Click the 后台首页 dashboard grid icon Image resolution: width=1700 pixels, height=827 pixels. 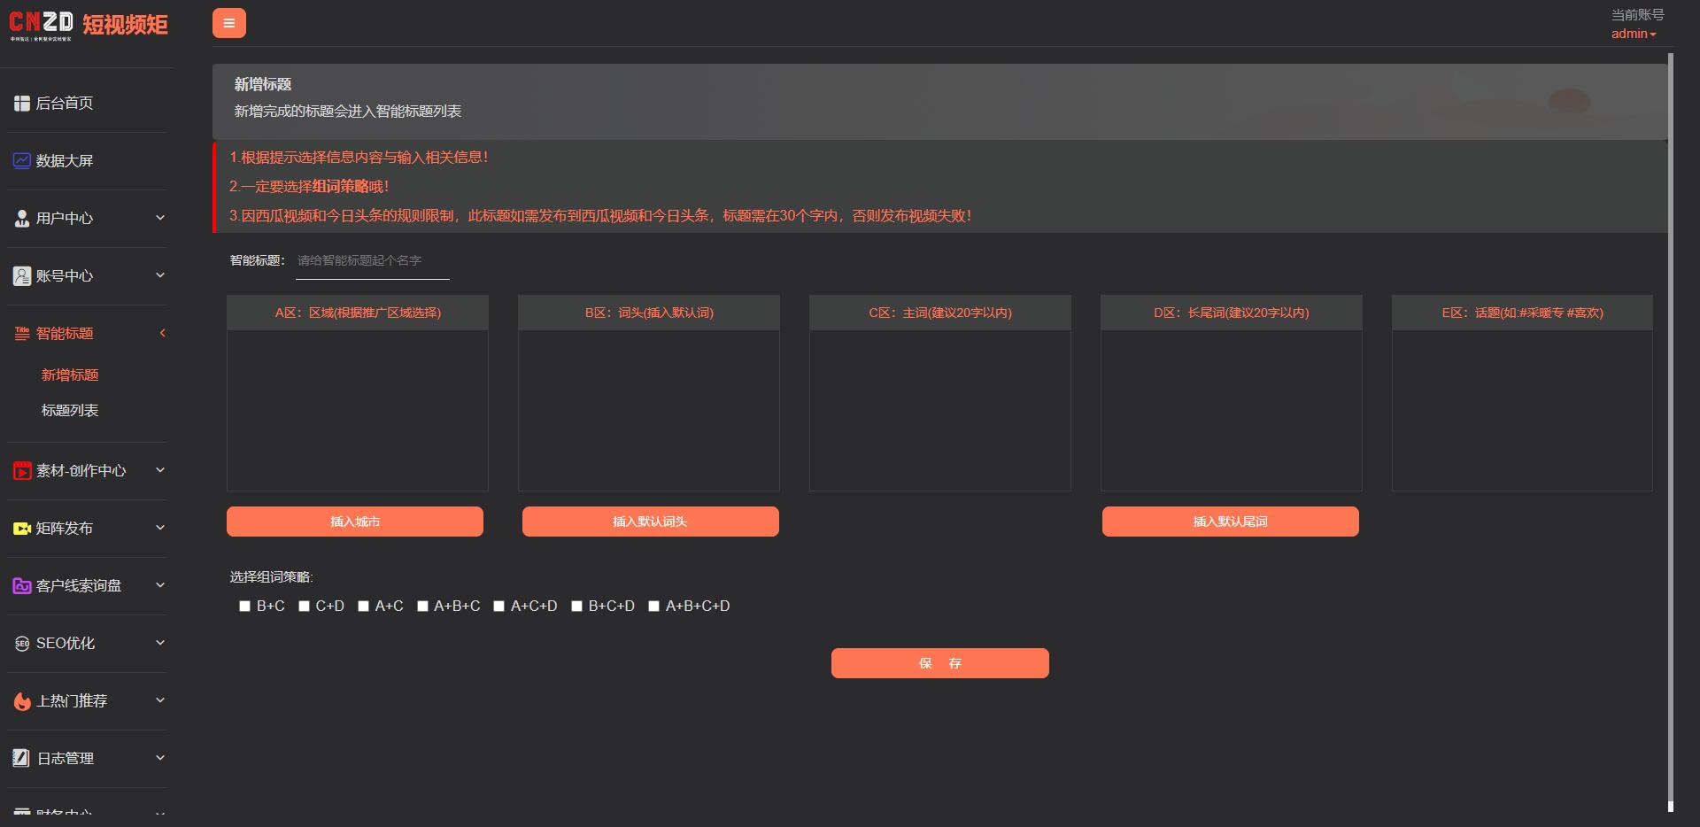coord(22,104)
